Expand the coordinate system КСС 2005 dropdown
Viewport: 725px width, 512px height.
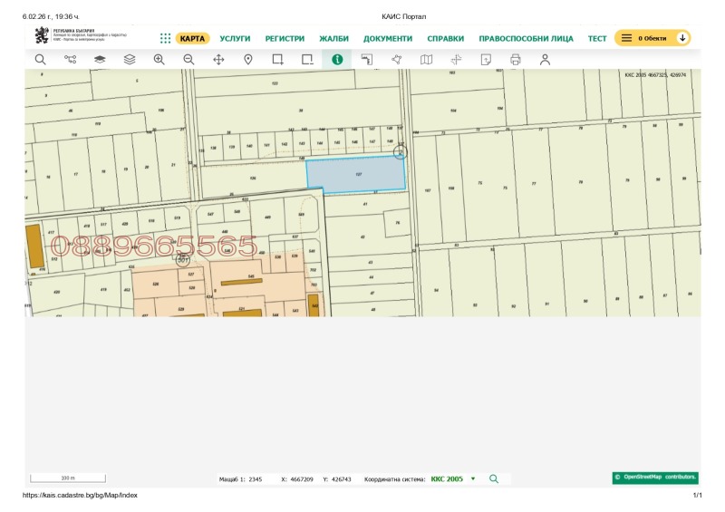(x=473, y=478)
